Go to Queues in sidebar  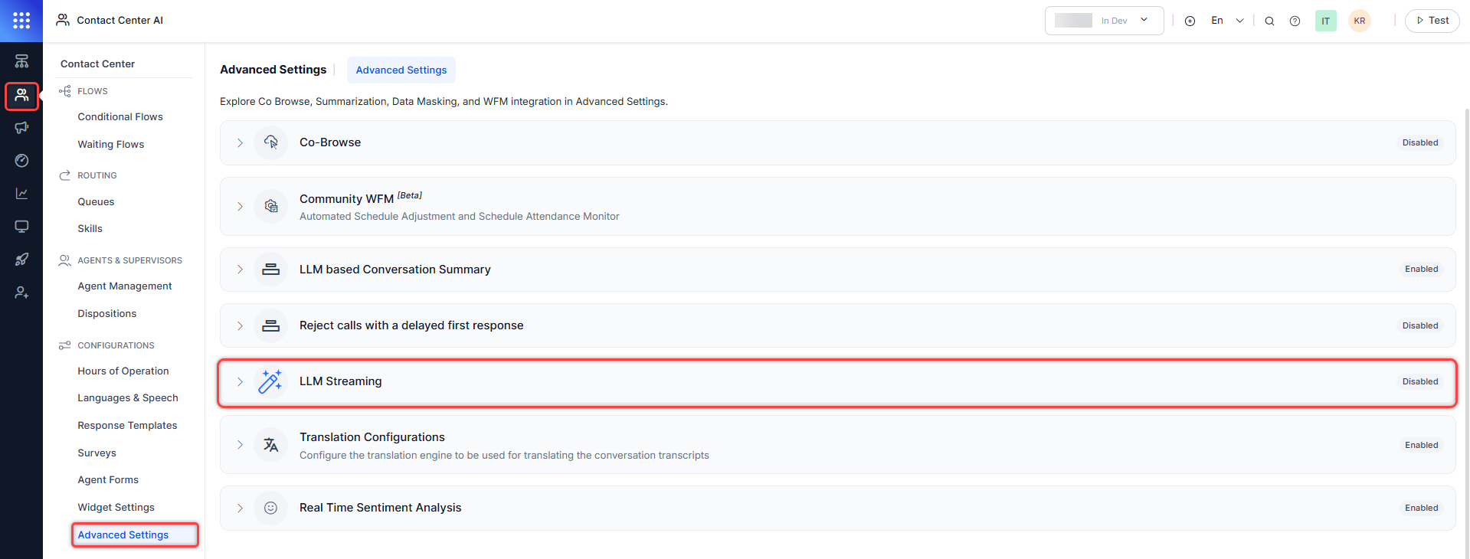tap(96, 202)
